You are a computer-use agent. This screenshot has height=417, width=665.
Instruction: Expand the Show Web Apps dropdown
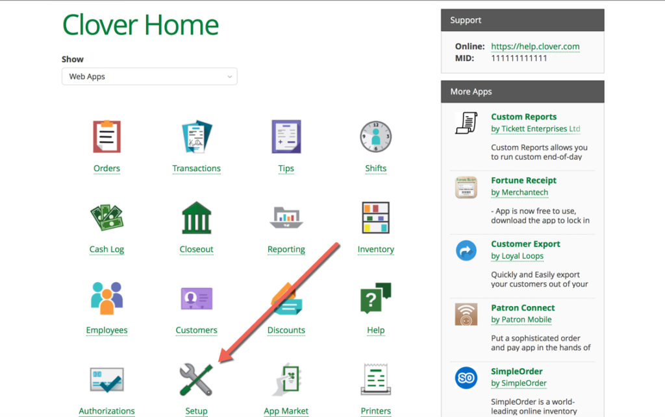click(149, 77)
